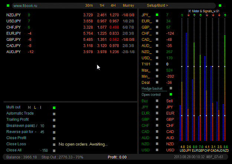
Task: Select the L option beside Multi out
Action: coord(35,108)
